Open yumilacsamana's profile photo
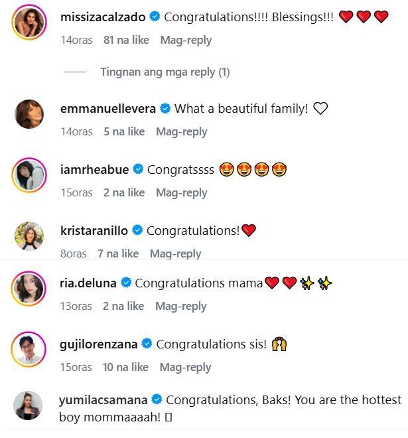408x438 pixels. [30, 405]
